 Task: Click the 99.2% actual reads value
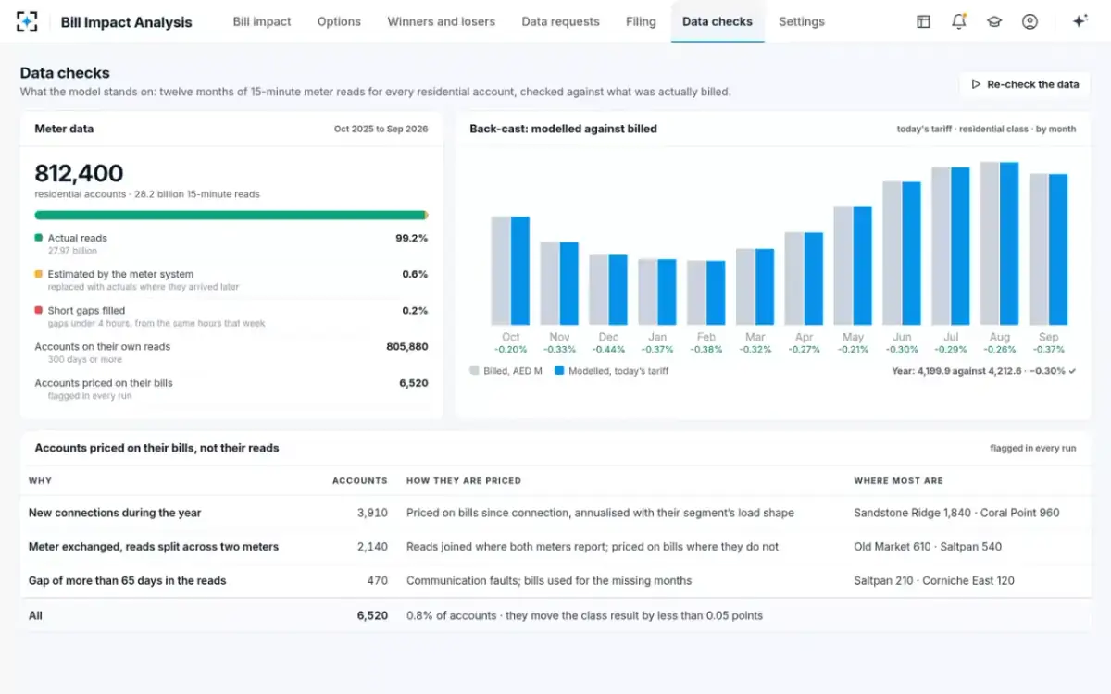tap(411, 238)
